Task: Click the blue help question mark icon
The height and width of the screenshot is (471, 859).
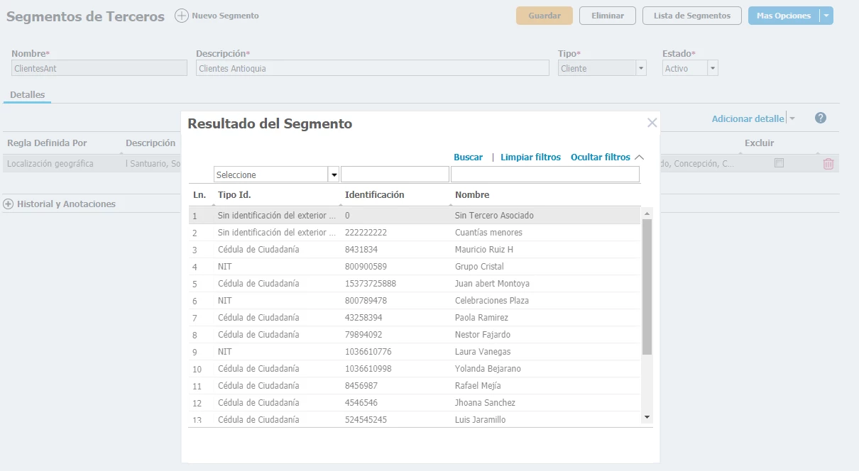Action: [821, 118]
